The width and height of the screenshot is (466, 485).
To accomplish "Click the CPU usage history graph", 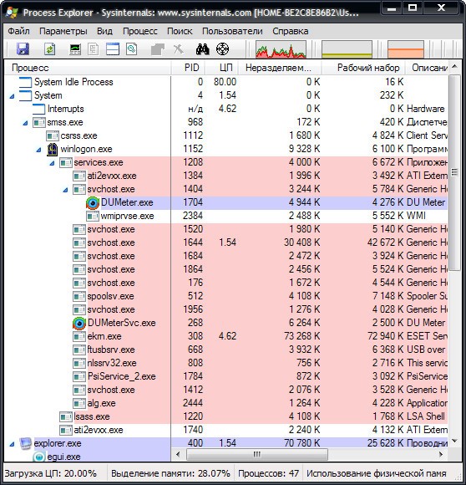I will click(281, 49).
